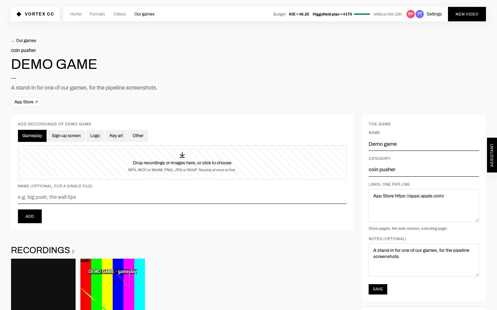Viewport: 497px width, 310px height.
Task: Click the download arrow icon in drop zone
Action: (x=182, y=155)
